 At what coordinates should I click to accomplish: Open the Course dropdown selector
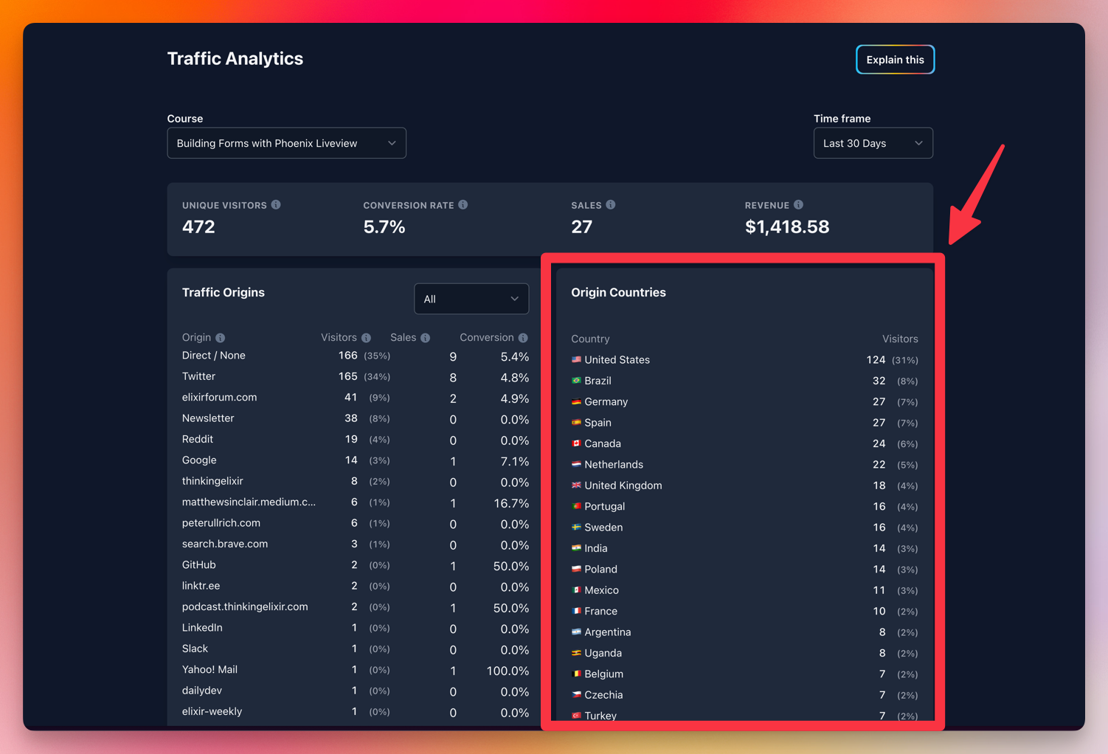286,143
